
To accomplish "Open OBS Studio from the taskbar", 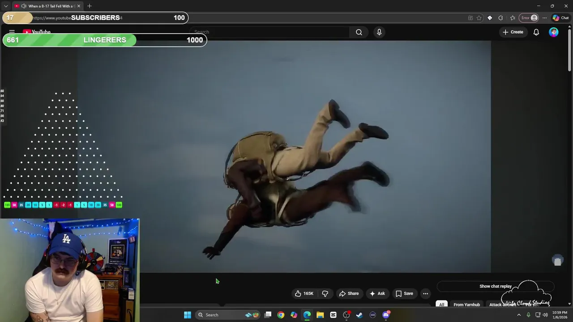I will (x=346, y=315).
